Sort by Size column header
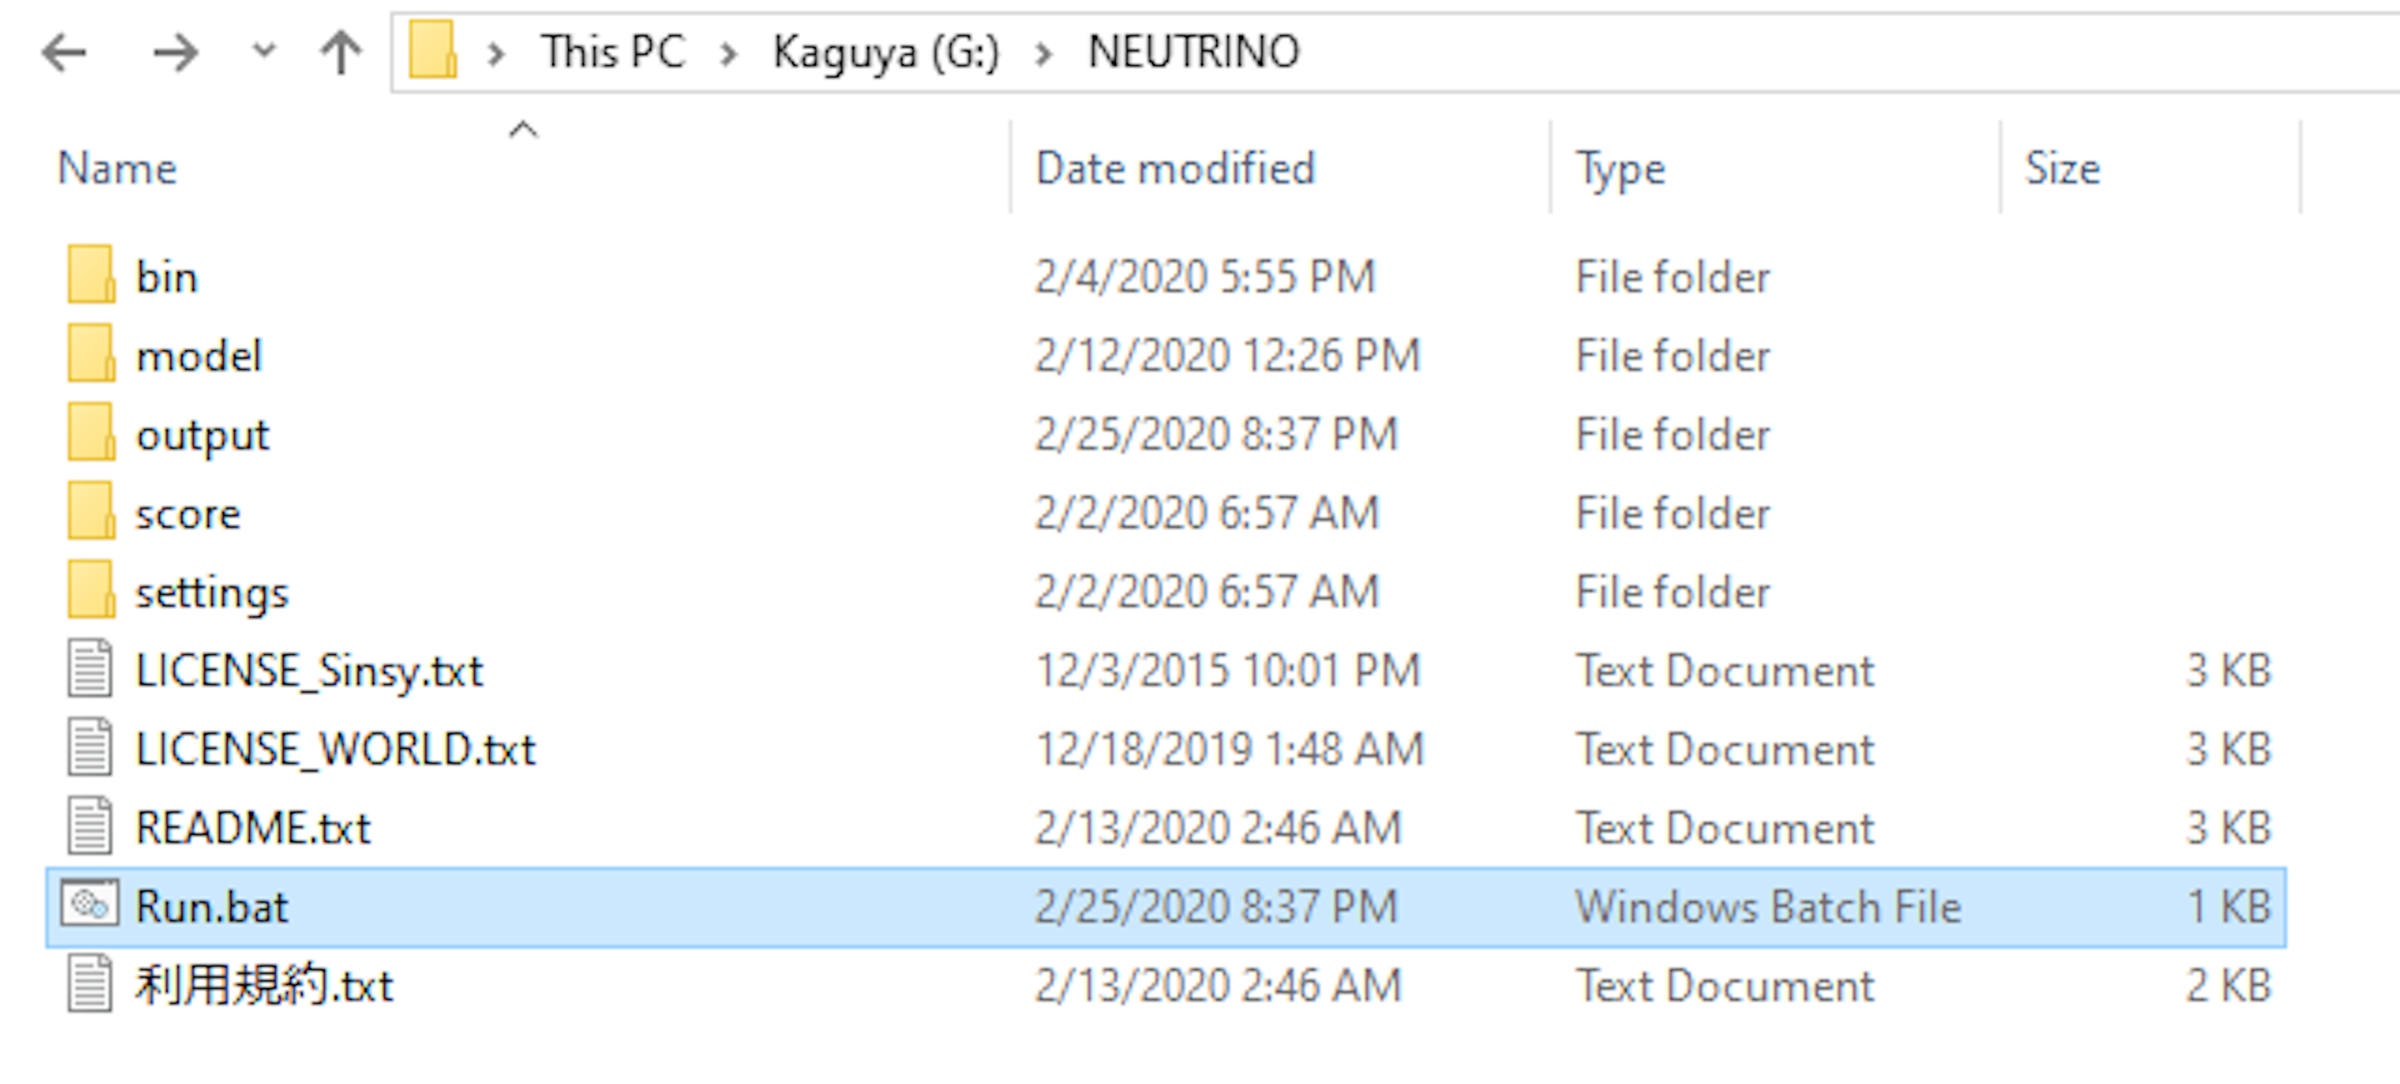This screenshot has width=2400, height=1084. 2062,169
